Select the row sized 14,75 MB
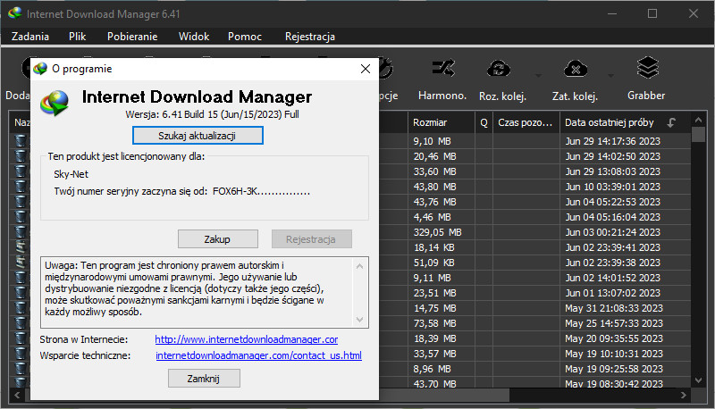 (x=350, y=308)
